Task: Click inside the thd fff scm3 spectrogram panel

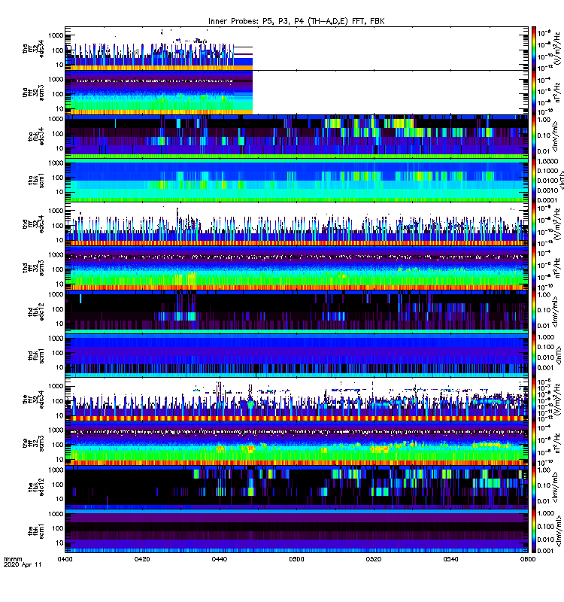Action: (x=296, y=268)
